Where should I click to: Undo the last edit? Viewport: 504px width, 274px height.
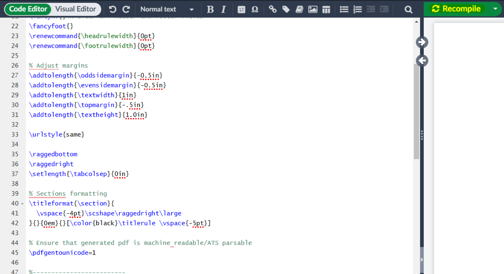coord(113,9)
